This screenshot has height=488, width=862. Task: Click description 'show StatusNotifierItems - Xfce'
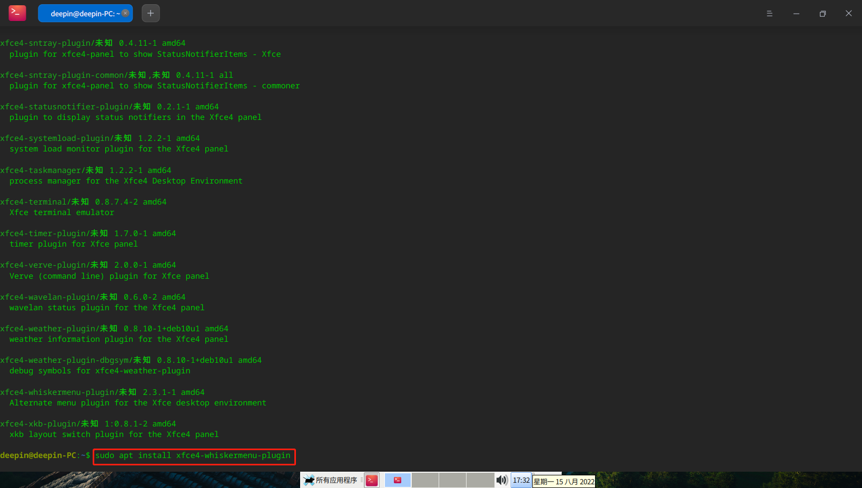(x=207, y=54)
